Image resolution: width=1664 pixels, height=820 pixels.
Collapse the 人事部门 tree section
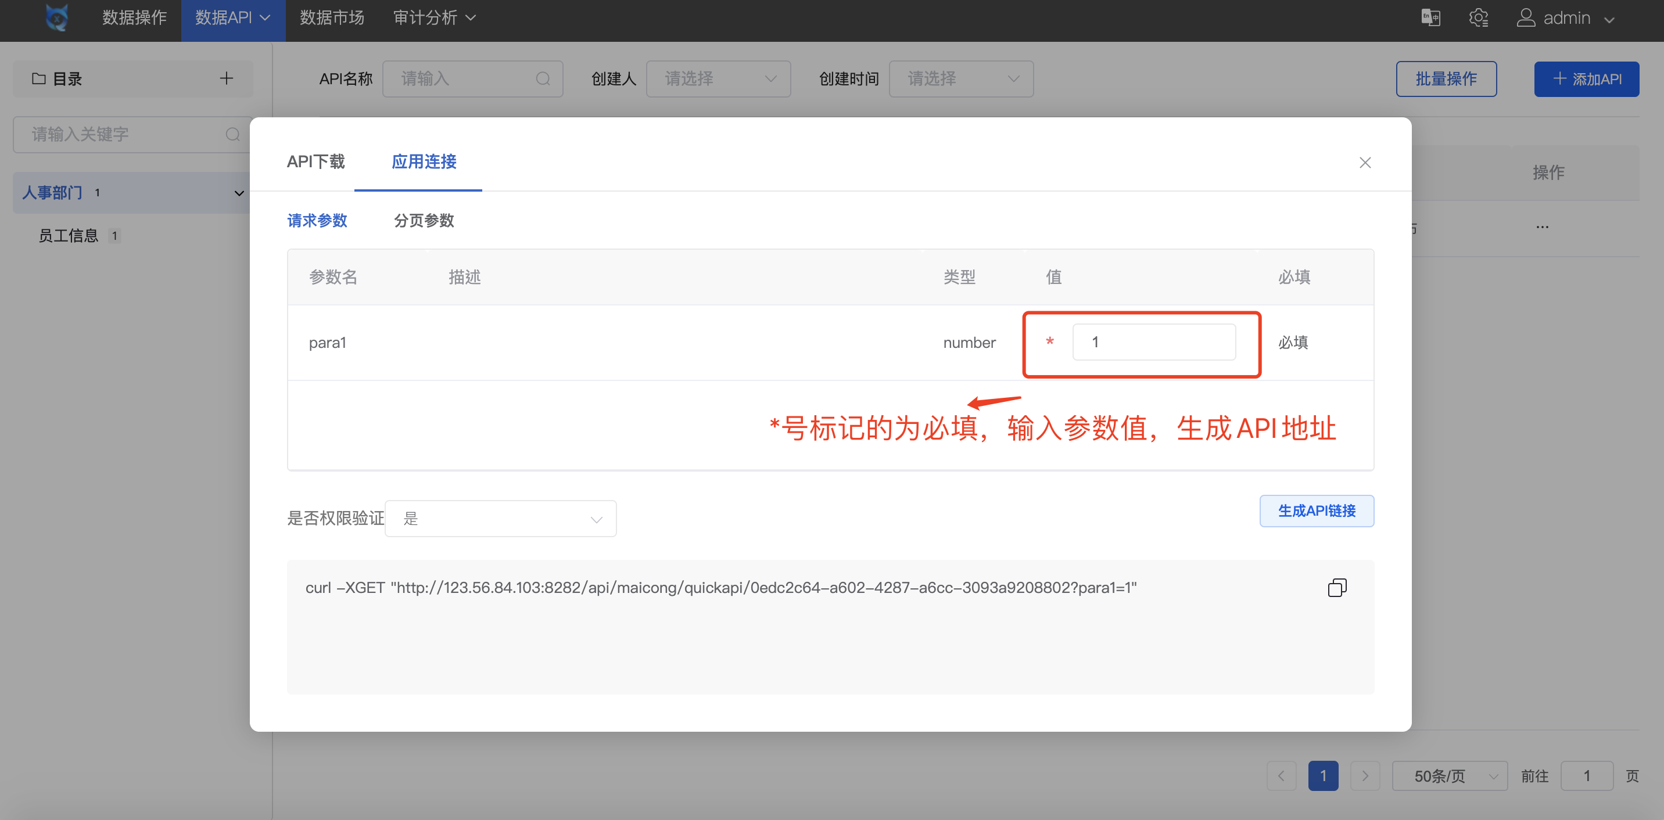(238, 192)
